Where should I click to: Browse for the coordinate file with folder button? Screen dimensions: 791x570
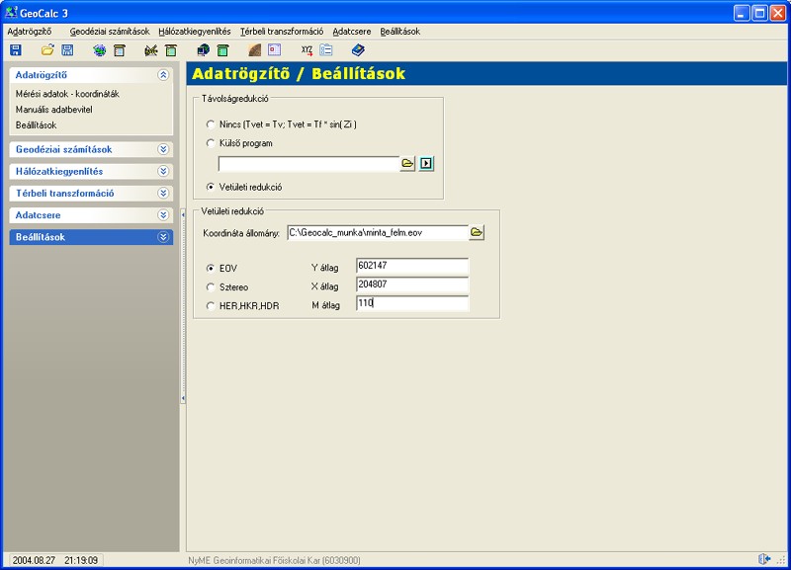[x=477, y=232]
